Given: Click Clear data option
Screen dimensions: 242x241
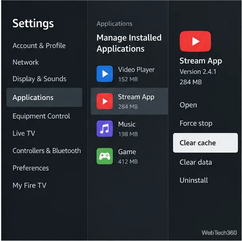Looking at the screenshot, I should [196, 162].
